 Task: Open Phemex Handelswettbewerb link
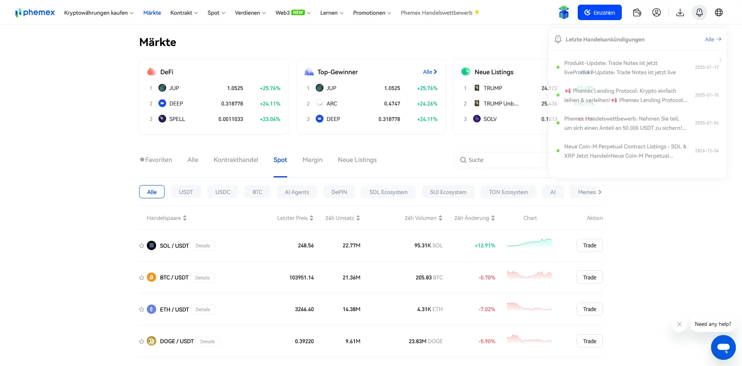click(440, 13)
